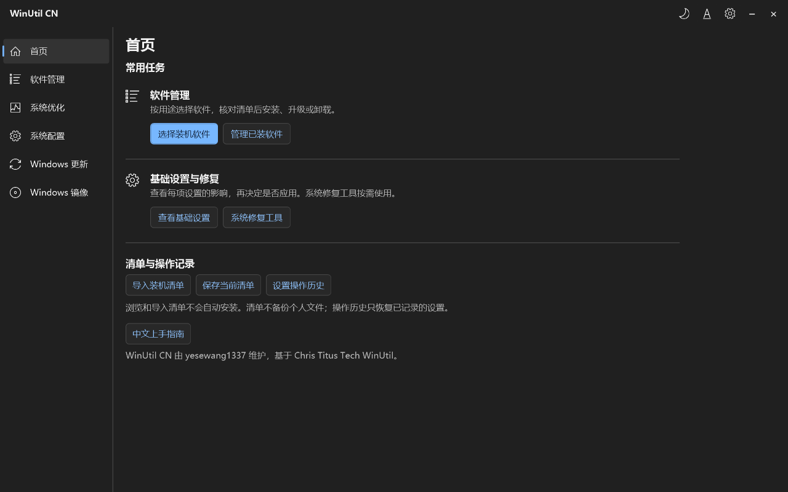Minimize the WinUtil CN window
Viewport: 788px width, 492px height.
click(752, 14)
